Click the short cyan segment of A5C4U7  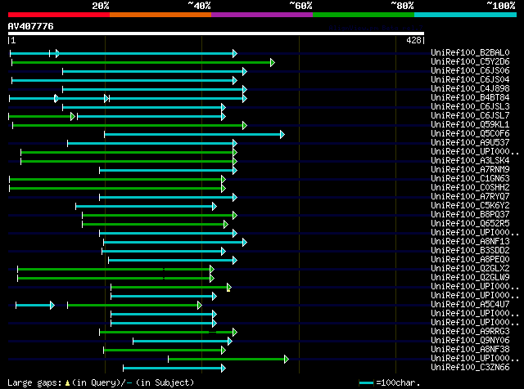[33, 306]
